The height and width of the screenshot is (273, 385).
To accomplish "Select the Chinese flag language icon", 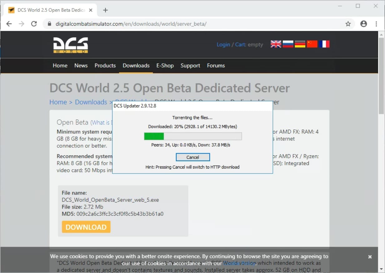I will [312, 44].
